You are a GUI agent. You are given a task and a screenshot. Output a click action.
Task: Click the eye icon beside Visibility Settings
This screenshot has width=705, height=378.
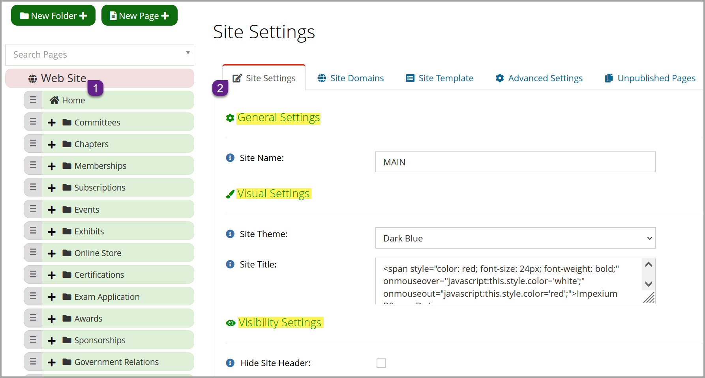point(231,323)
